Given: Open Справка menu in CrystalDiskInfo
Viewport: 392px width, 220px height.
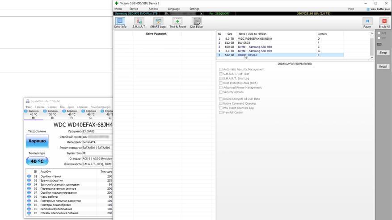Looking at the screenshot, I should [x=82, y=107].
